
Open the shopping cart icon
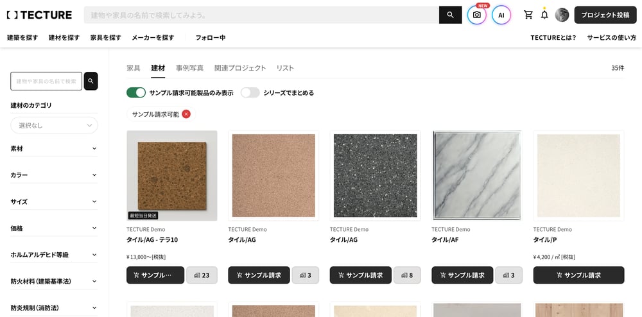(528, 15)
